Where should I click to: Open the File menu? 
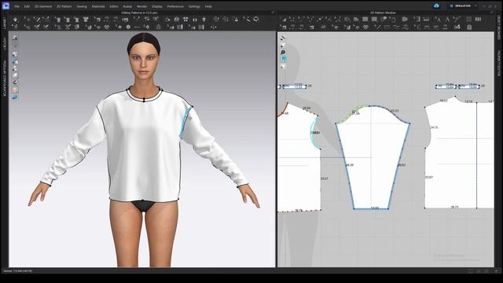tap(17, 6)
